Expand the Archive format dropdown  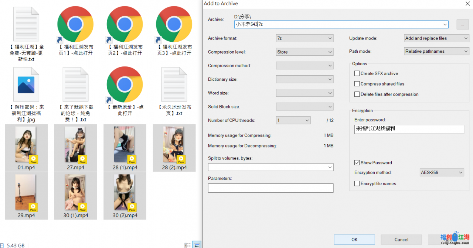coord(304,38)
